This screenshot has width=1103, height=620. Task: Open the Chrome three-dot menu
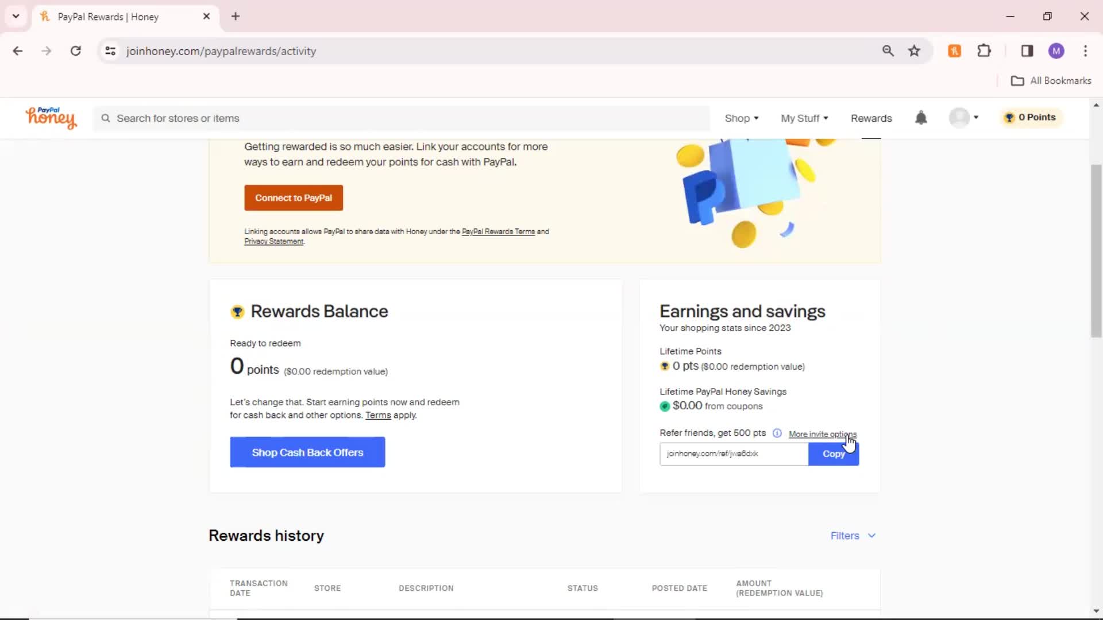point(1085,51)
